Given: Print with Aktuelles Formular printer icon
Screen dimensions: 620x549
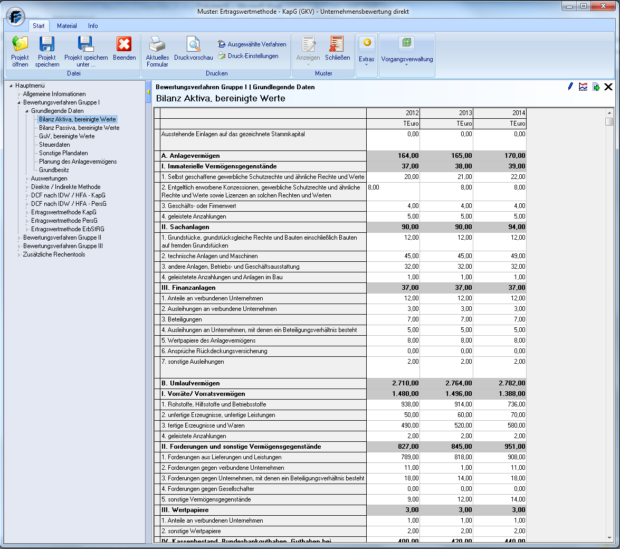Looking at the screenshot, I should (157, 44).
